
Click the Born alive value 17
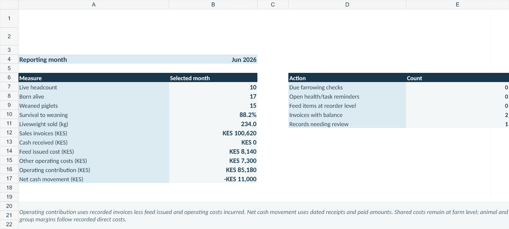(213, 96)
